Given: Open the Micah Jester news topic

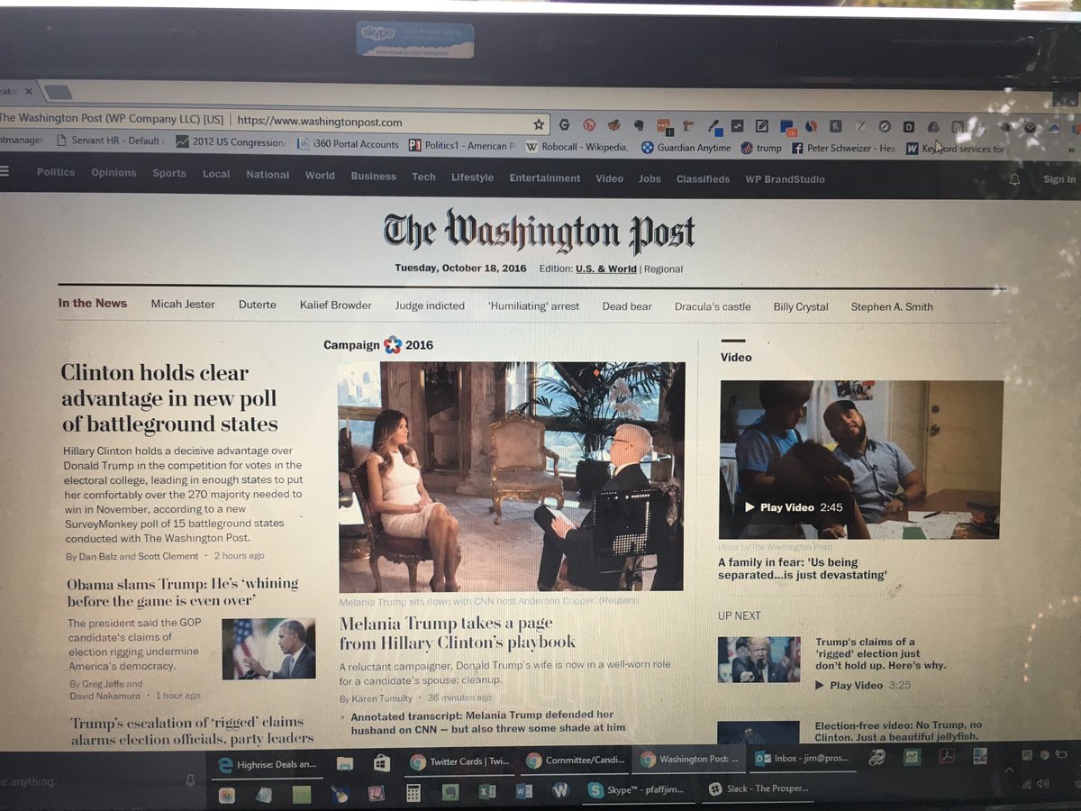Looking at the screenshot, I should click(183, 305).
